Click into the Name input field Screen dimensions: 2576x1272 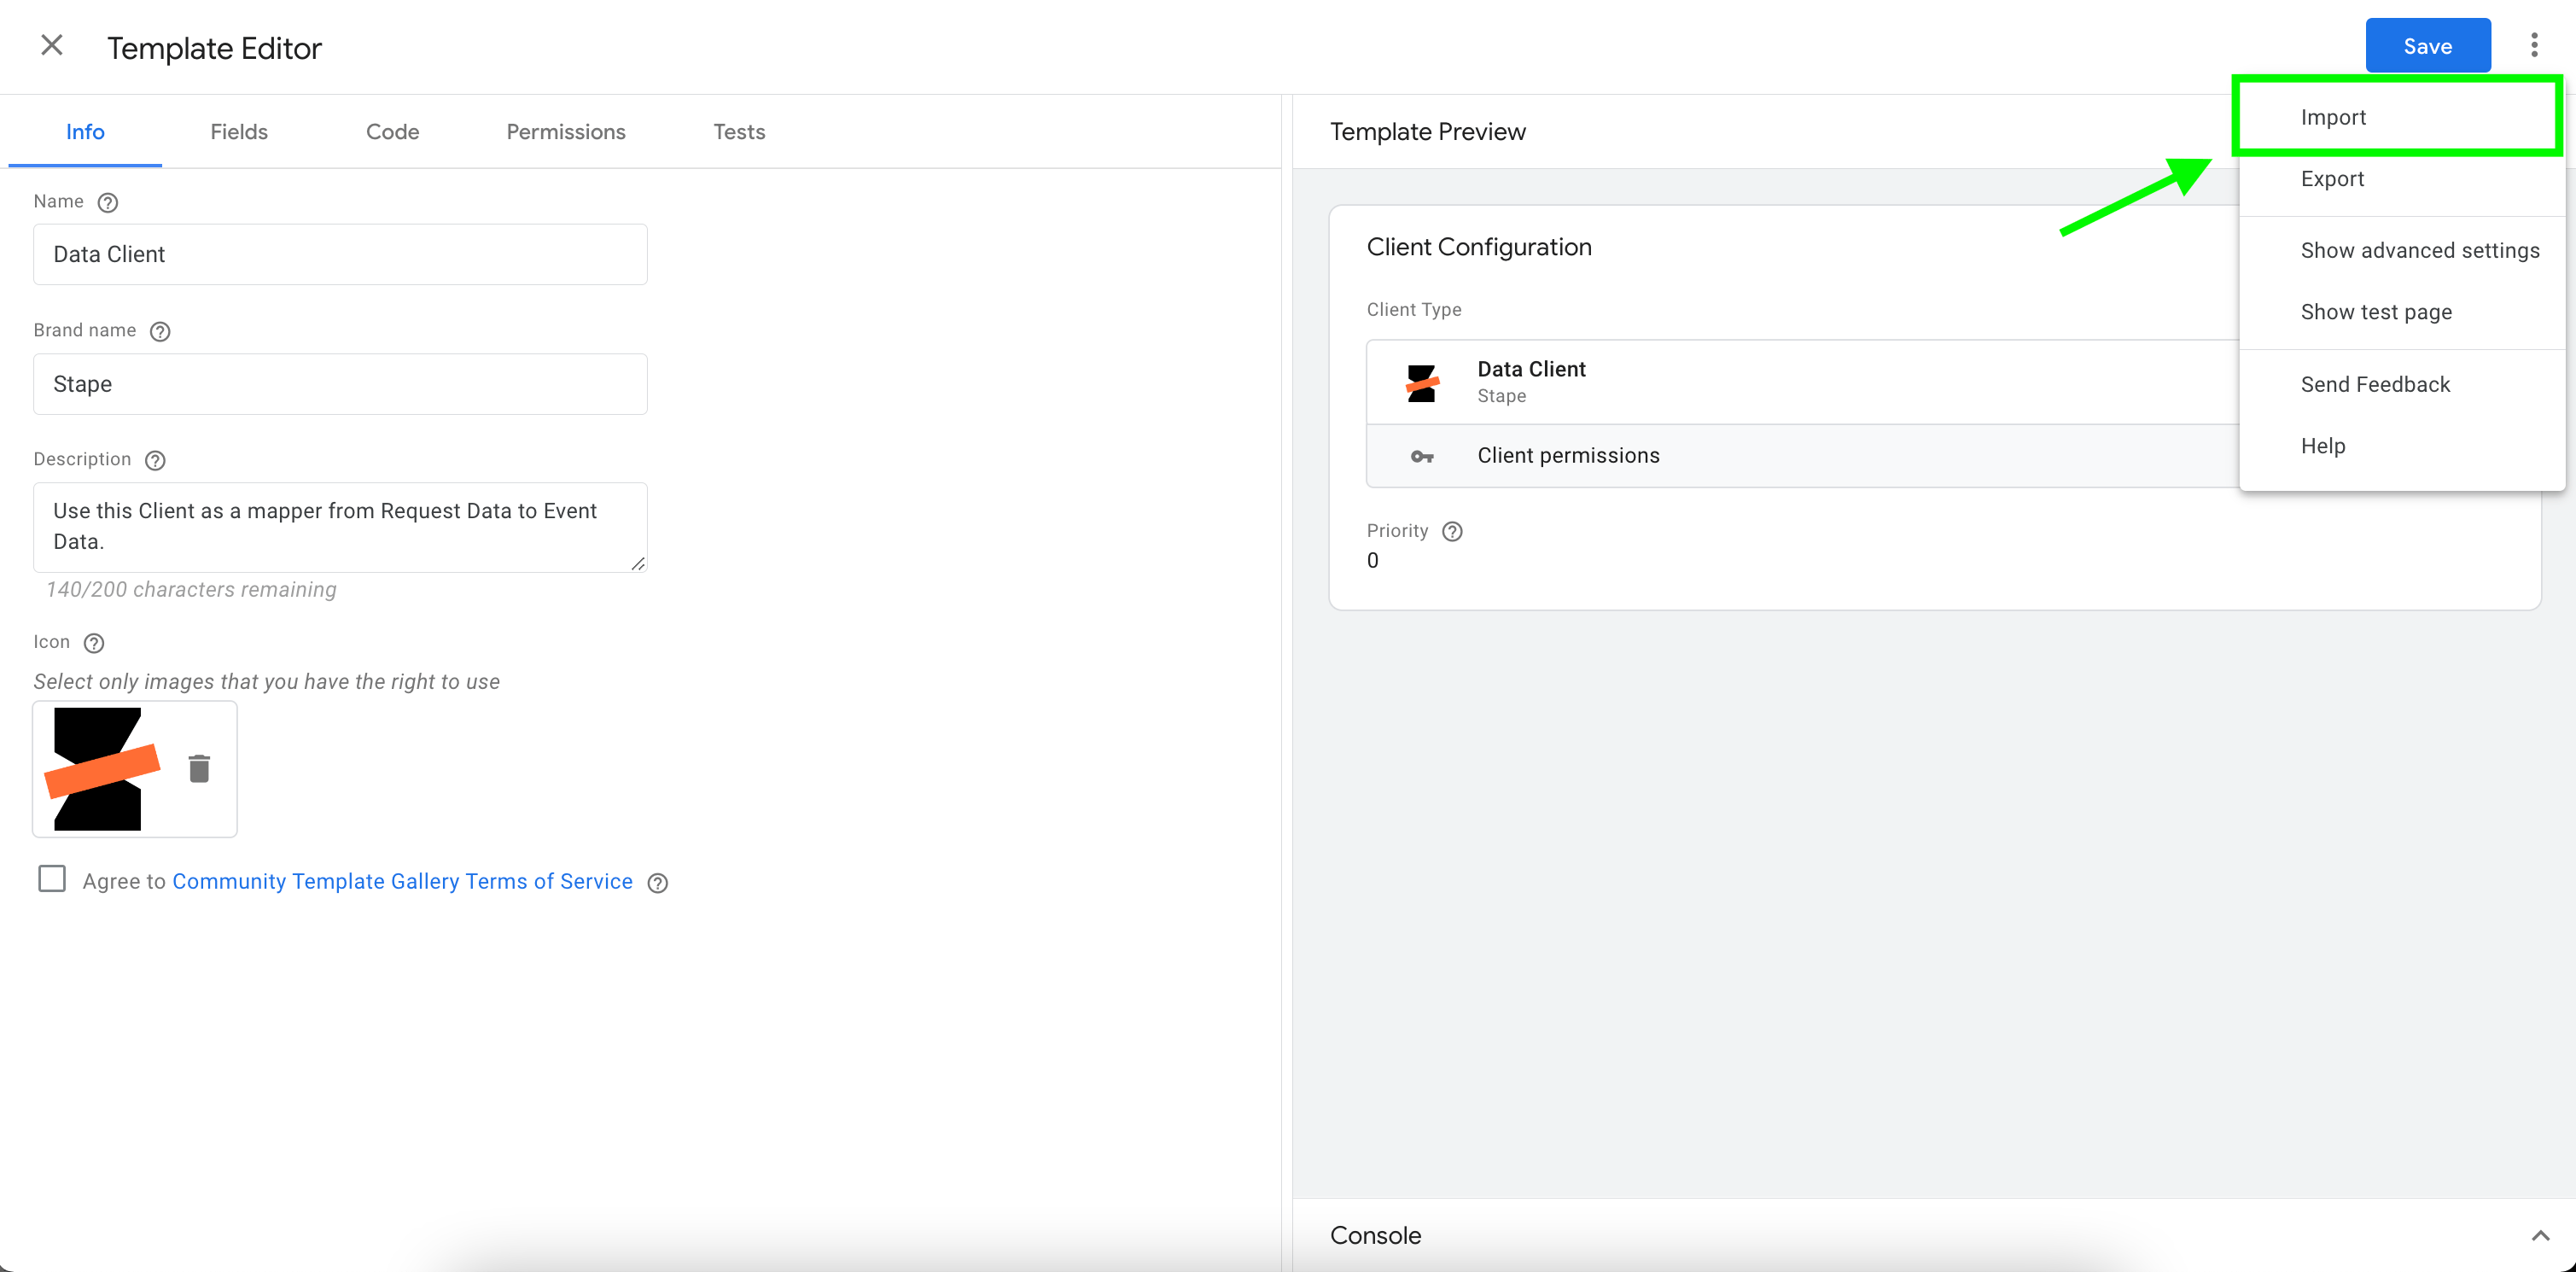click(x=340, y=254)
